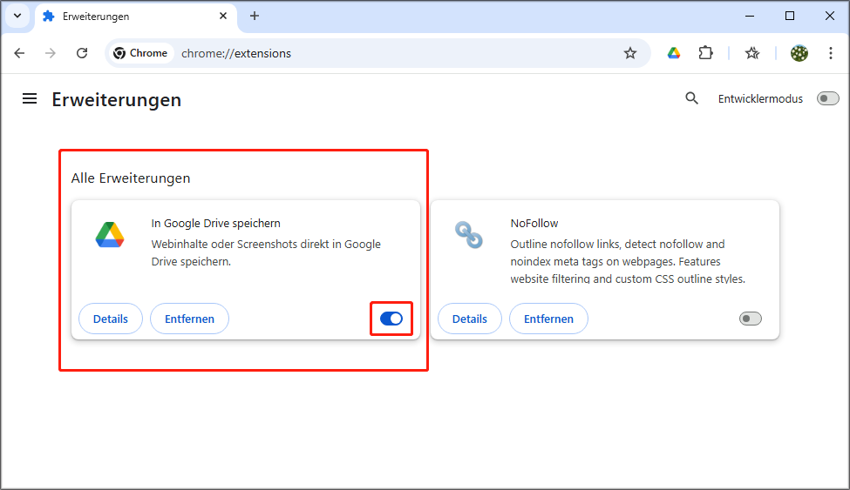Reload the extensions page
The image size is (850, 490).
pos(82,53)
